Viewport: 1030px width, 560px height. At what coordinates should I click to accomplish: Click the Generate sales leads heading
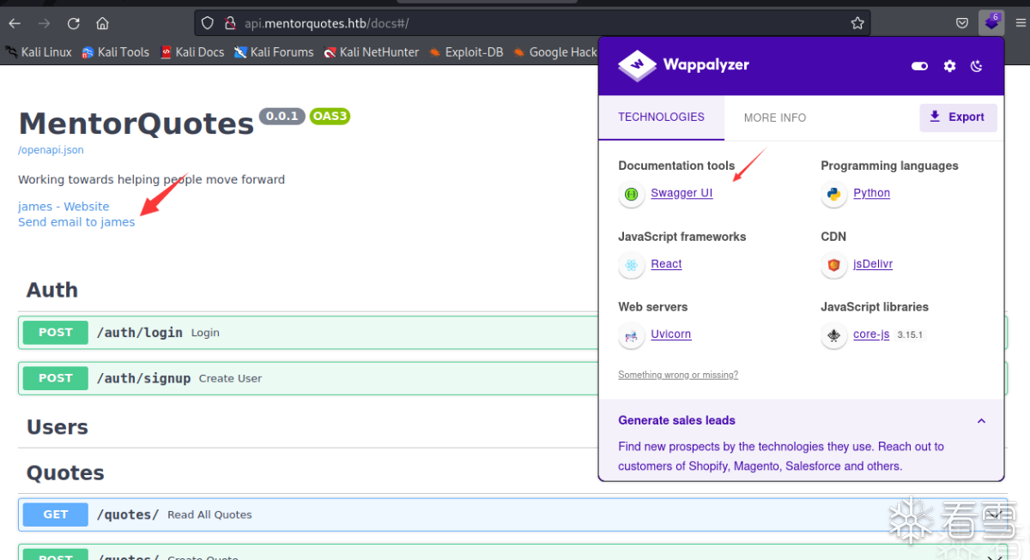[676, 420]
